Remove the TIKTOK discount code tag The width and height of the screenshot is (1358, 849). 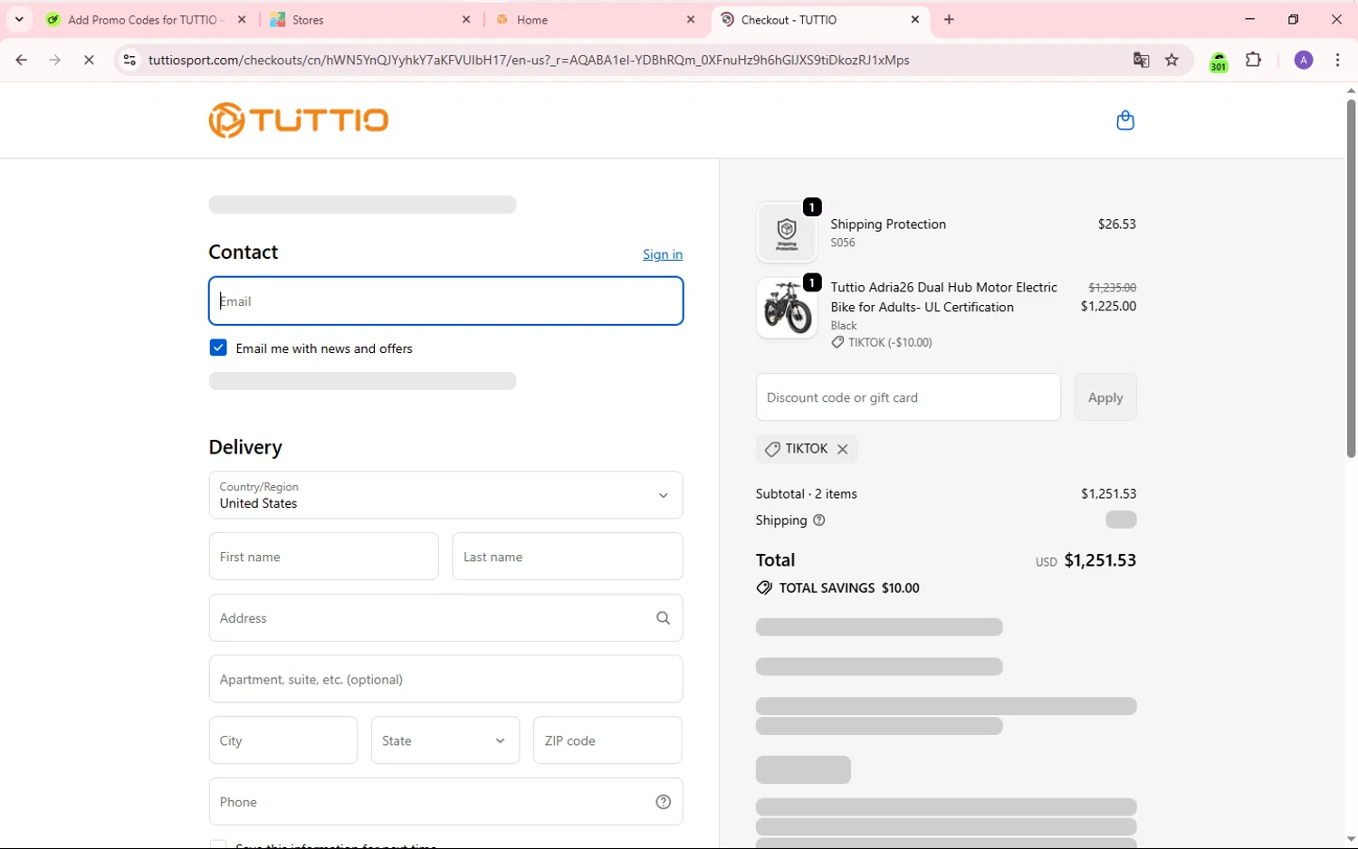tap(843, 449)
